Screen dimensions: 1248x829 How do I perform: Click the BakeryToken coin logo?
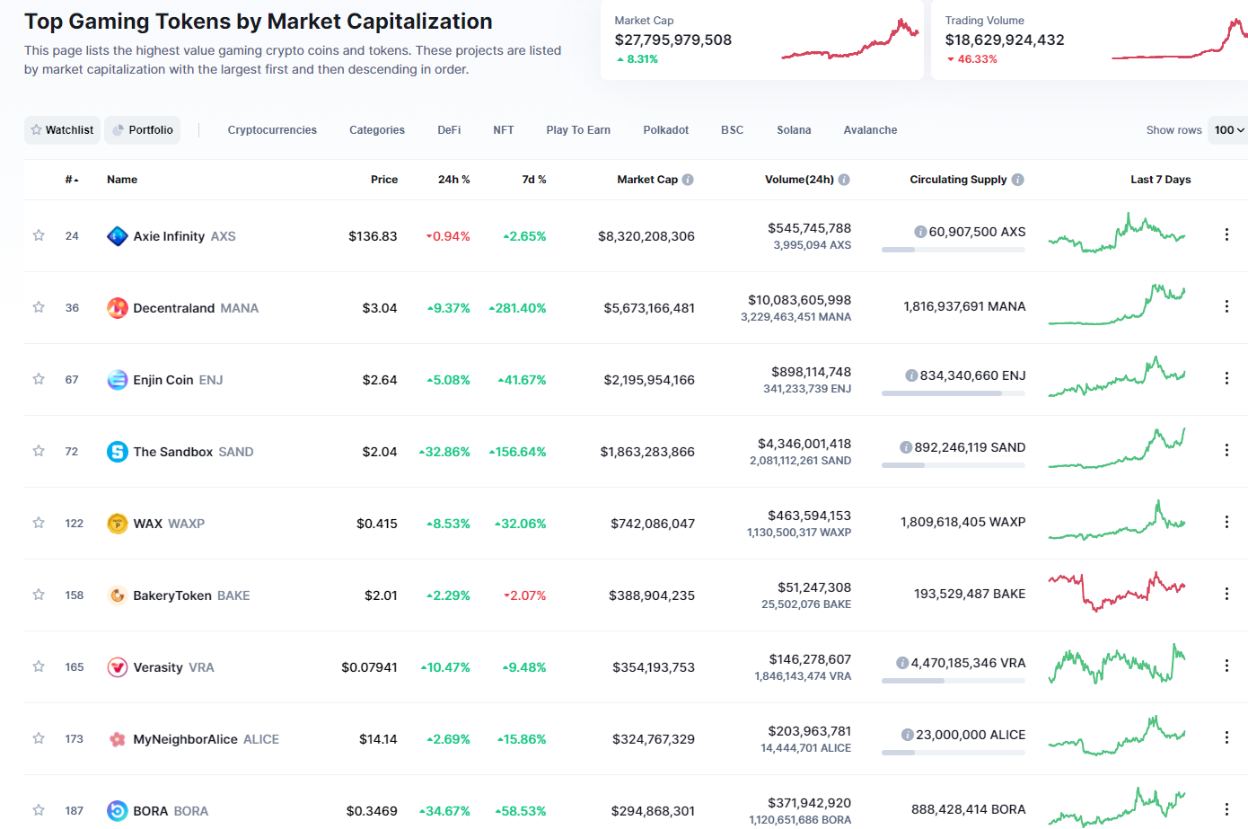(x=117, y=595)
